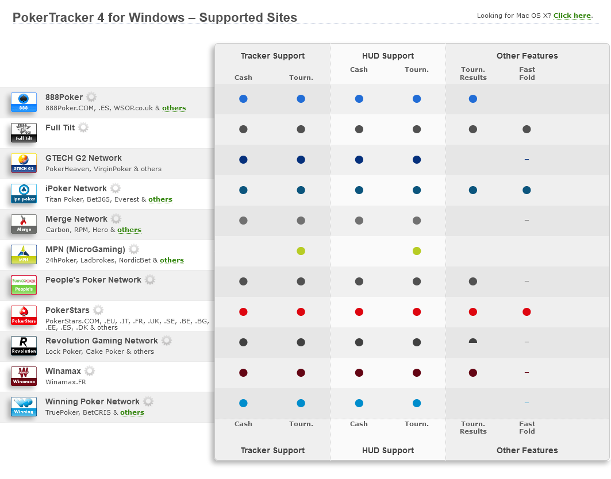Click the top 'Other Features' column header
This screenshot has width=611, height=479.
pyautogui.click(x=527, y=56)
